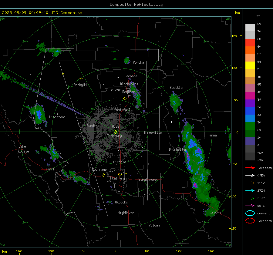Image resolution: width=273 pixels, height=255 pixels.
Task: Click the 33 dBZ blue color swatch
Action: tap(250, 111)
